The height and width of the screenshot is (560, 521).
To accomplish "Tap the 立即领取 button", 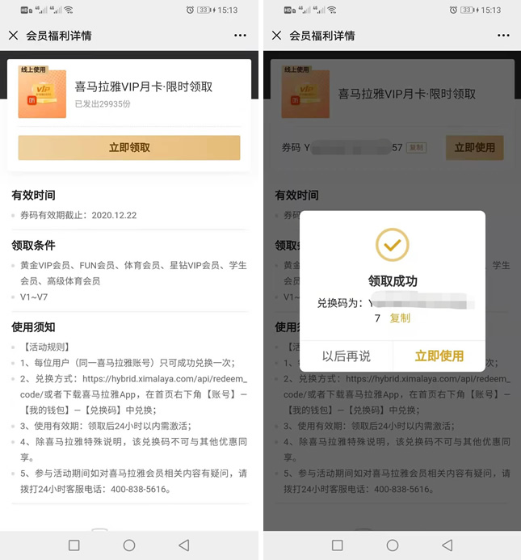I will [x=129, y=148].
